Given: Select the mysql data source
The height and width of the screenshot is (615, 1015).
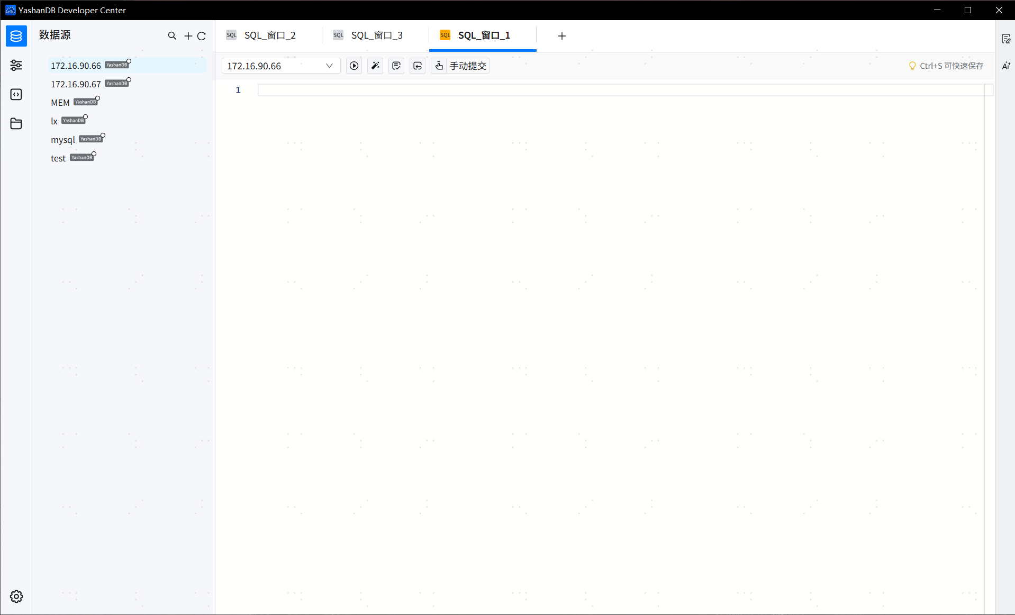Looking at the screenshot, I should coord(63,140).
